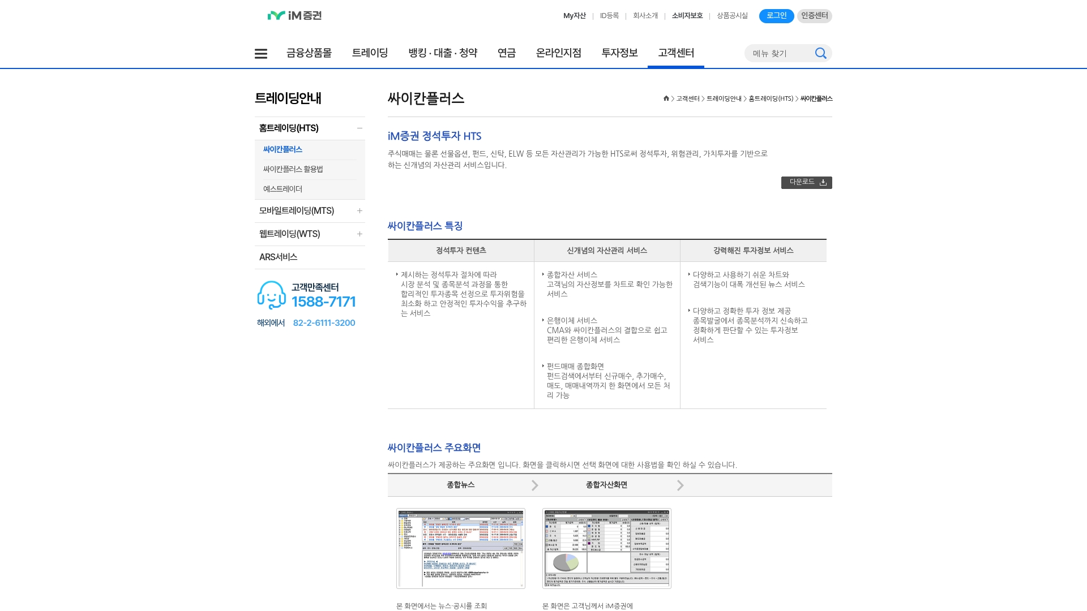Click the 로그인 button
Screen dimensions: 1087x611
777,16
